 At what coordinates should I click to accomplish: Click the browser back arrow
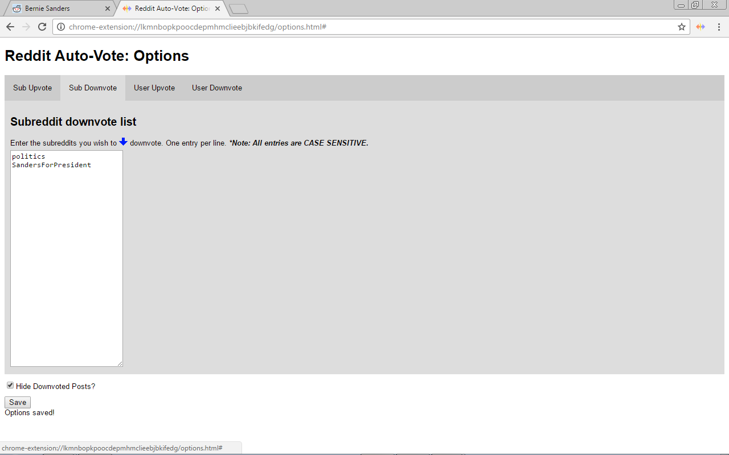tap(10, 27)
